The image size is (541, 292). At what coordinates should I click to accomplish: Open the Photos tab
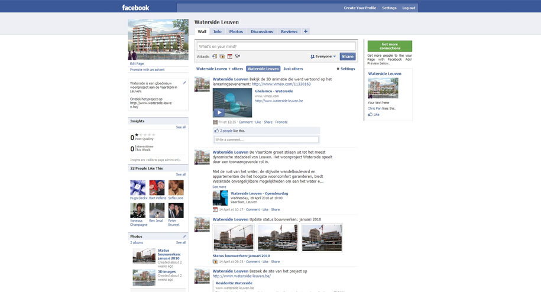pyautogui.click(x=236, y=31)
